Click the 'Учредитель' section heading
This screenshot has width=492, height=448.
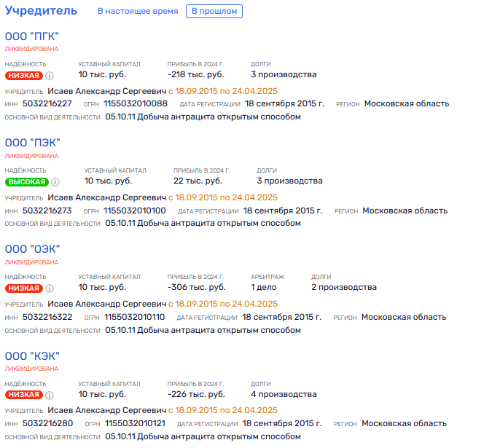tap(41, 11)
